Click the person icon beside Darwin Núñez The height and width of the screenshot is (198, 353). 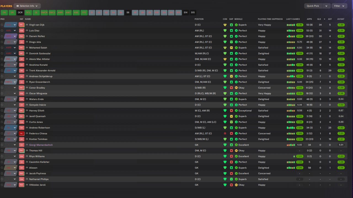point(27,36)
